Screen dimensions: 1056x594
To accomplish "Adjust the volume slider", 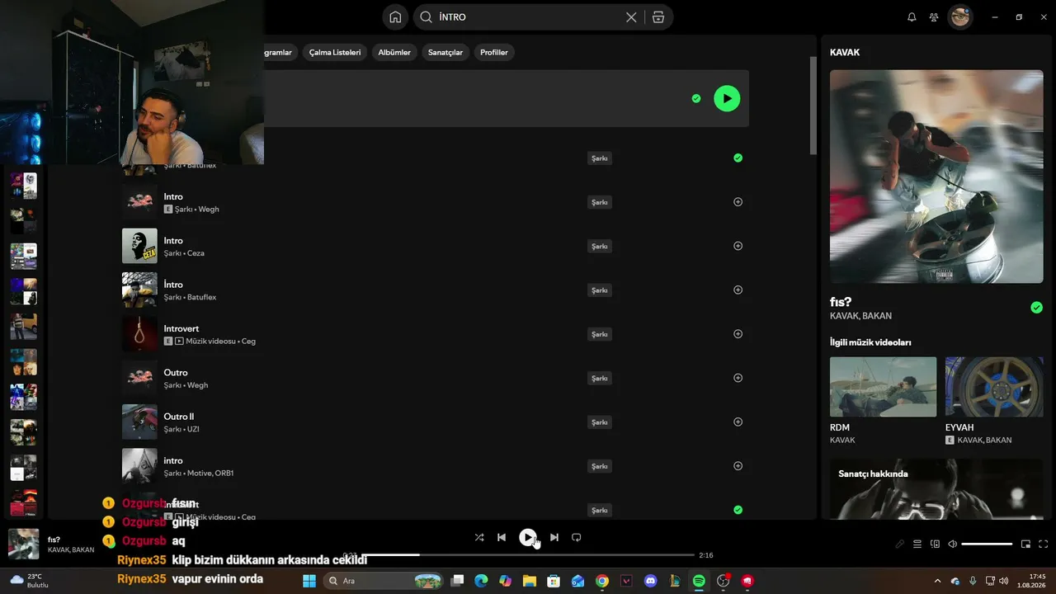I will (x=987, y=544).
